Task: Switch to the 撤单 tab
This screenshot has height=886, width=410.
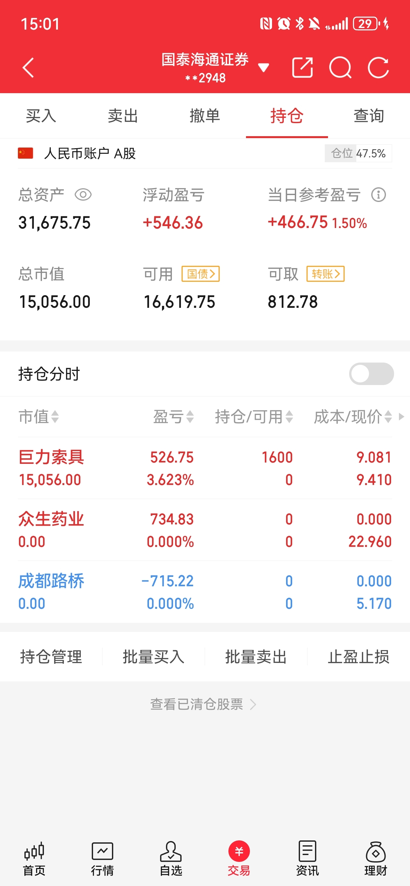Action: [205, 116]
